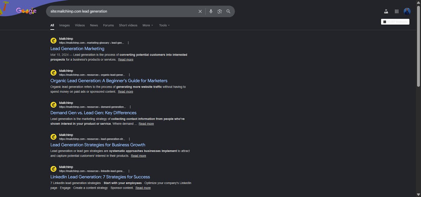Click Read more under Organic Lead Generation snippet
The height and width of the screenshot is (197, 421).
pyautogui.click(x=125, y=92)
